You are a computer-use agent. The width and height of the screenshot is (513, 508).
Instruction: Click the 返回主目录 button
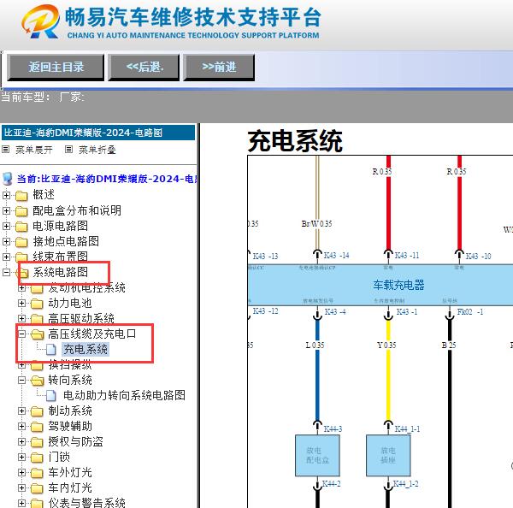click(56, 68)
